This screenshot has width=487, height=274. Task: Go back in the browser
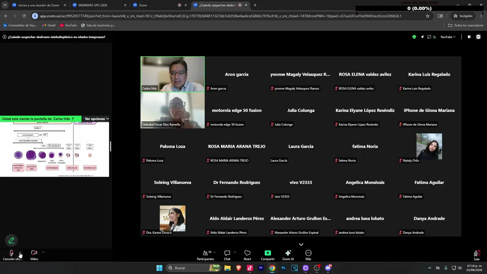[6, 16]
